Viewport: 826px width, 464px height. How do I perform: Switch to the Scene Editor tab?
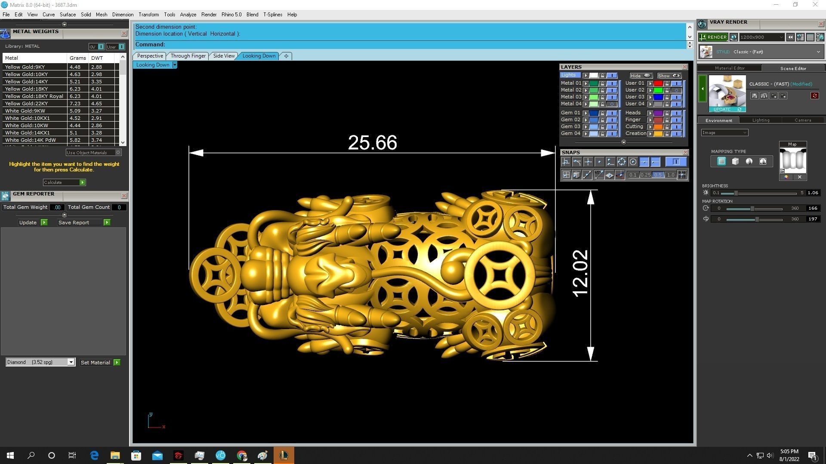click(793, 68)
